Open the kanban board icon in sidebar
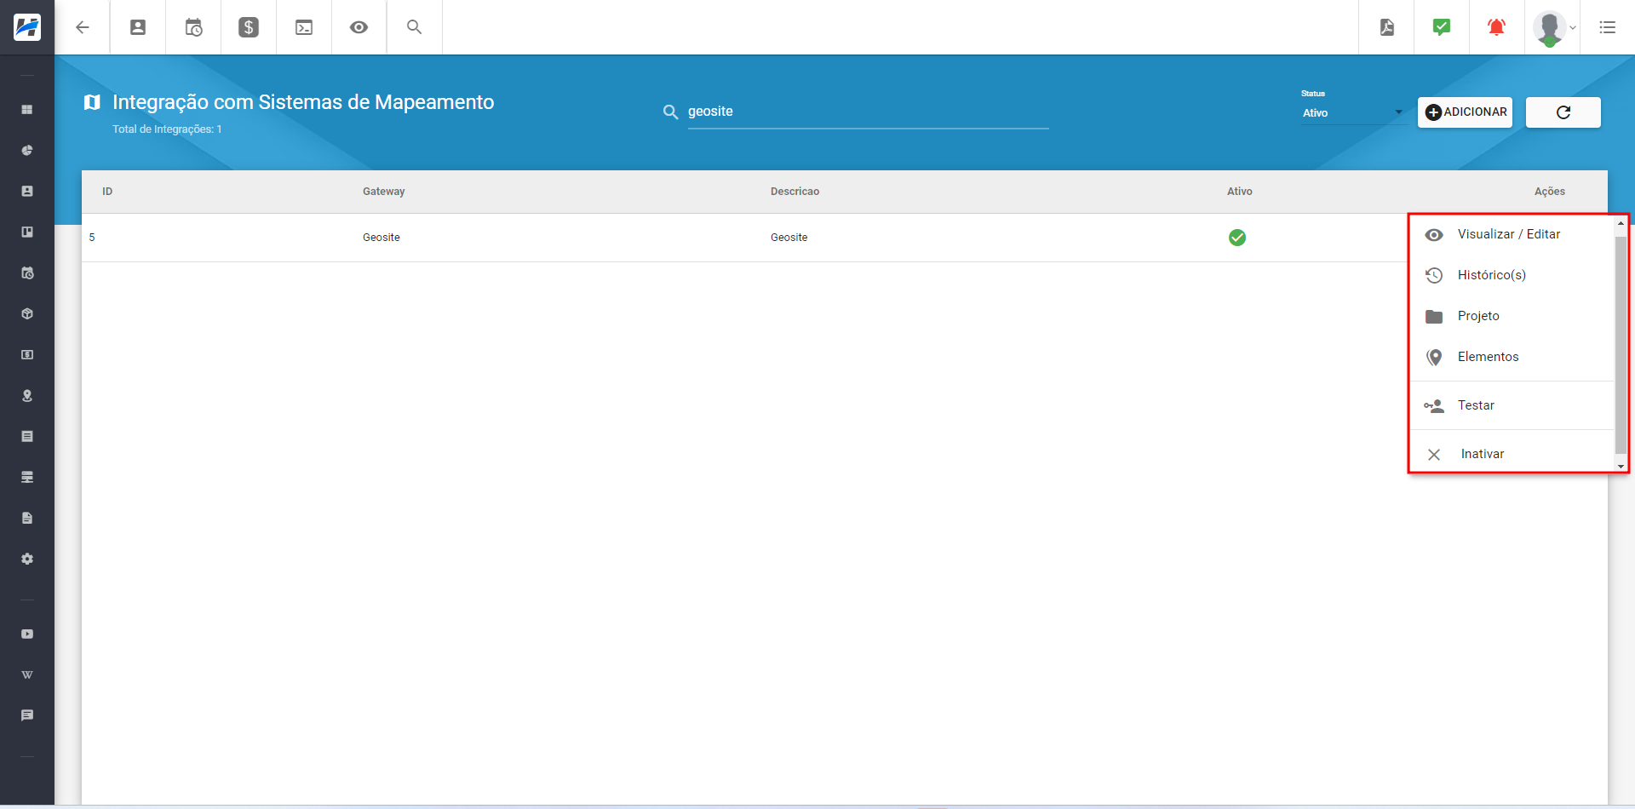 click(x=27, y=232)
